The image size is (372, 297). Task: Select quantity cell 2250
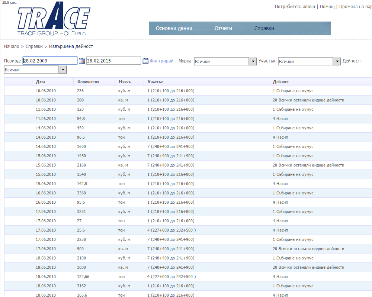tap(81, 239)
